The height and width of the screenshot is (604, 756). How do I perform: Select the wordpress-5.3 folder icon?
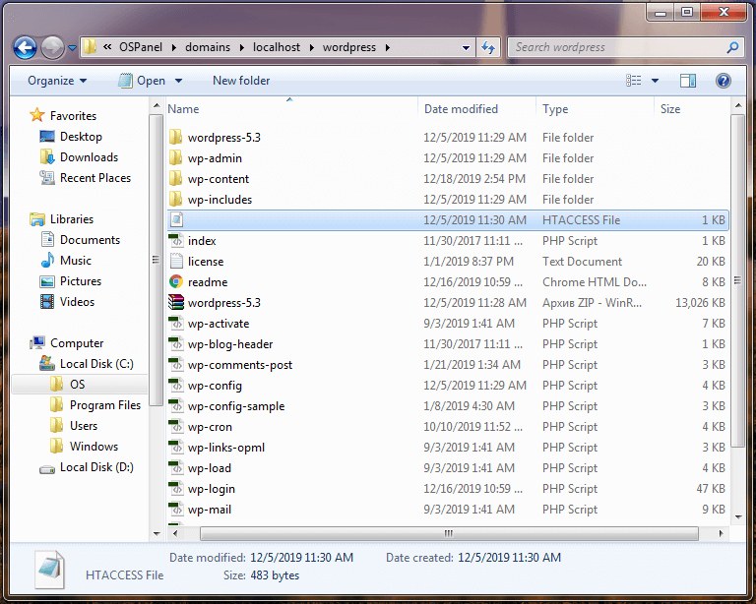(176, 138)
